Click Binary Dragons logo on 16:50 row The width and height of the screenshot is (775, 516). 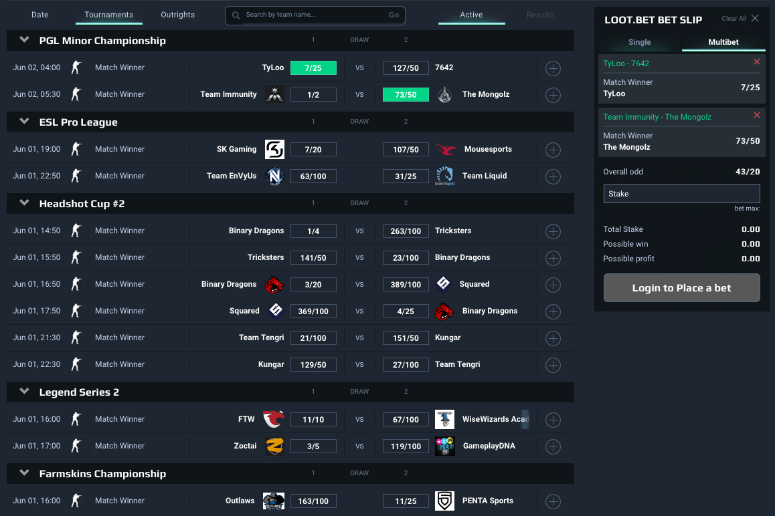coord(274,285)
